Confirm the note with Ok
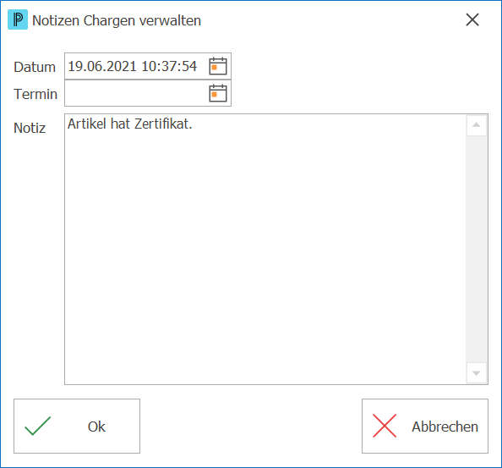502x468 pixels. 77,426
